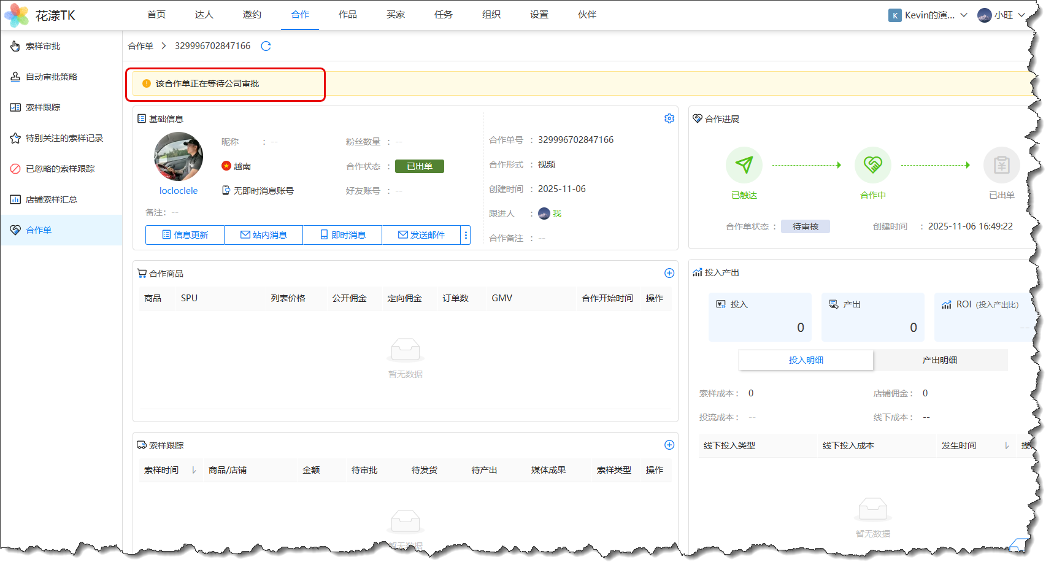Viewport: 1054px width, 570px height.
Task: Sort by 发生时间 column arrow
Action: (x=1007, y=445)
